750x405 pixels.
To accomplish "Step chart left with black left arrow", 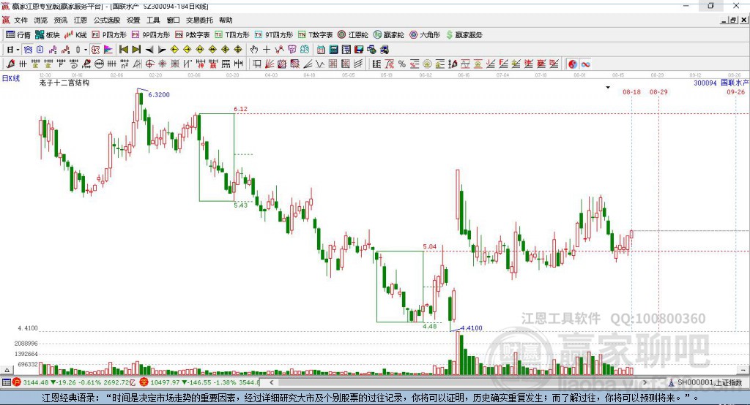I will (x=149, y=50).
